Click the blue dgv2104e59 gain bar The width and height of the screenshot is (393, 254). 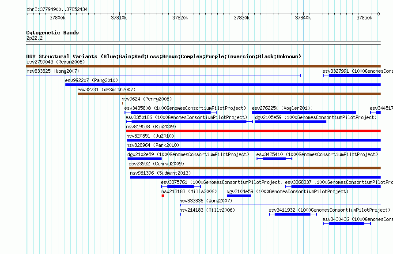pyautogui.click(x=239, y=196)
